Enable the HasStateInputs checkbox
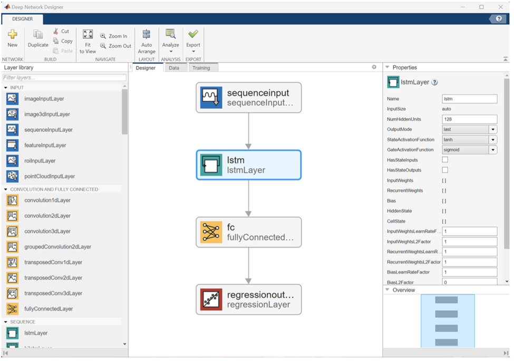514x361 pixels. point(445,160)
